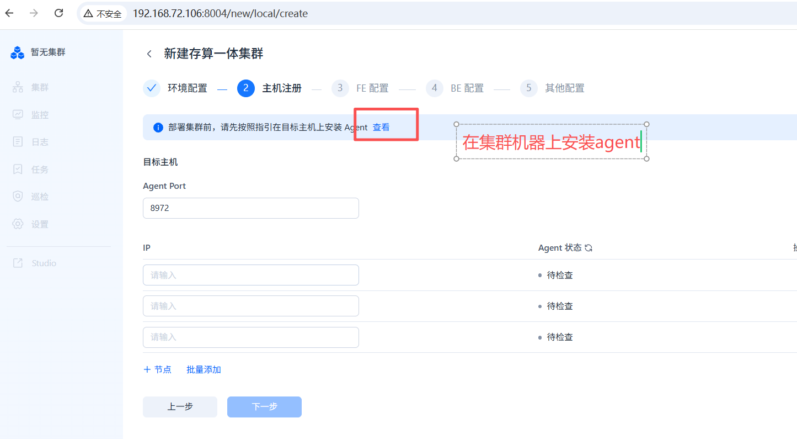Open the 任务 sidebar menu item

click(x=40, y=170)
